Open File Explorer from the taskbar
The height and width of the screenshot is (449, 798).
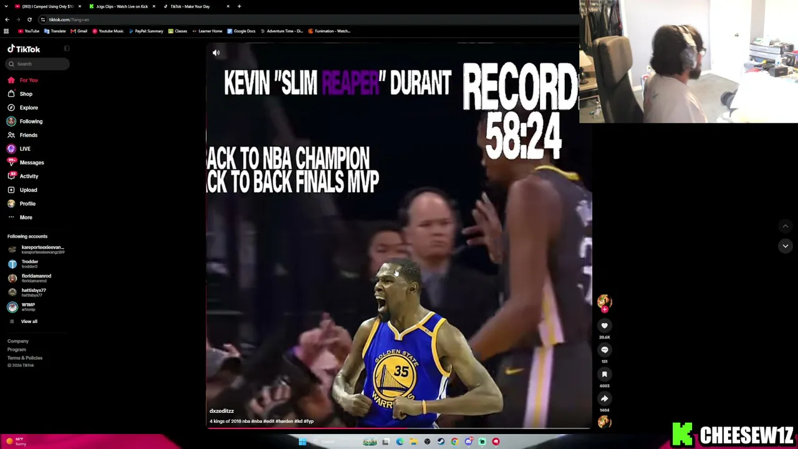(413, 442)
